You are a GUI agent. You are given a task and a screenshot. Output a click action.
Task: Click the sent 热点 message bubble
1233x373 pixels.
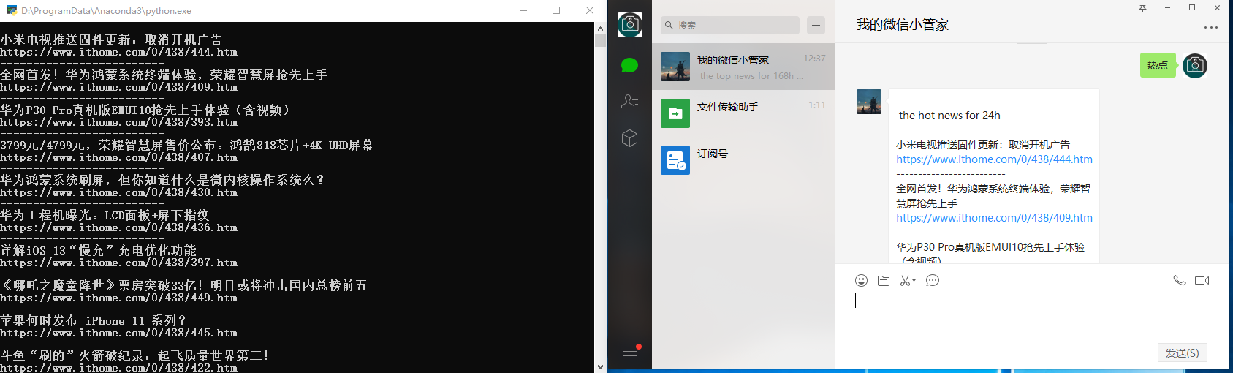tap(1158, 65)
